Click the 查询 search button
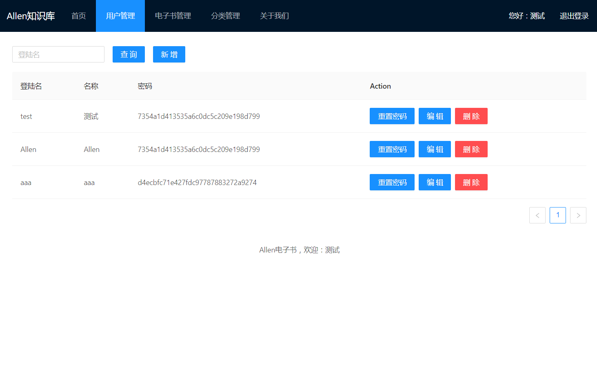597x366 pixels. [129, 54]
